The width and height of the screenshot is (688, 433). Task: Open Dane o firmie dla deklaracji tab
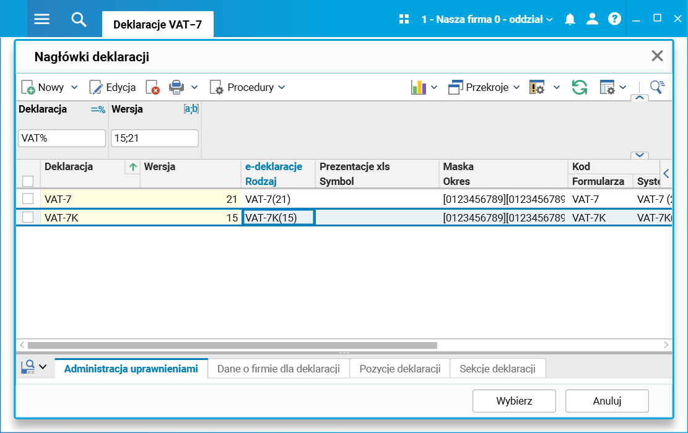click(279, 369)
